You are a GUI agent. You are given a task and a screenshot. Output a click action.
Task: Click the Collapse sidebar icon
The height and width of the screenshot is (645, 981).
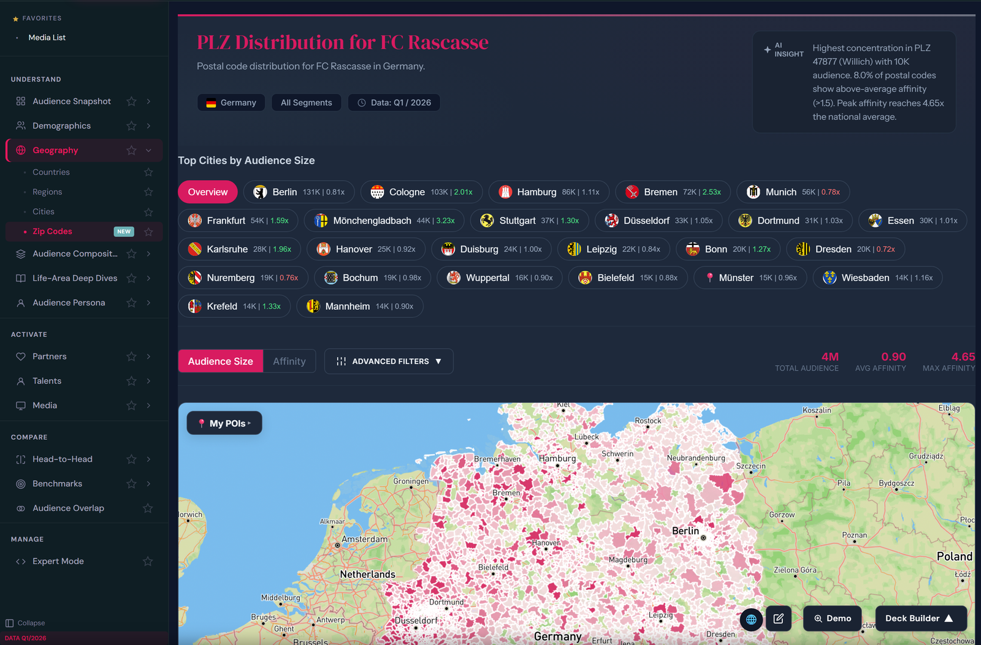(x=9, y=623)
